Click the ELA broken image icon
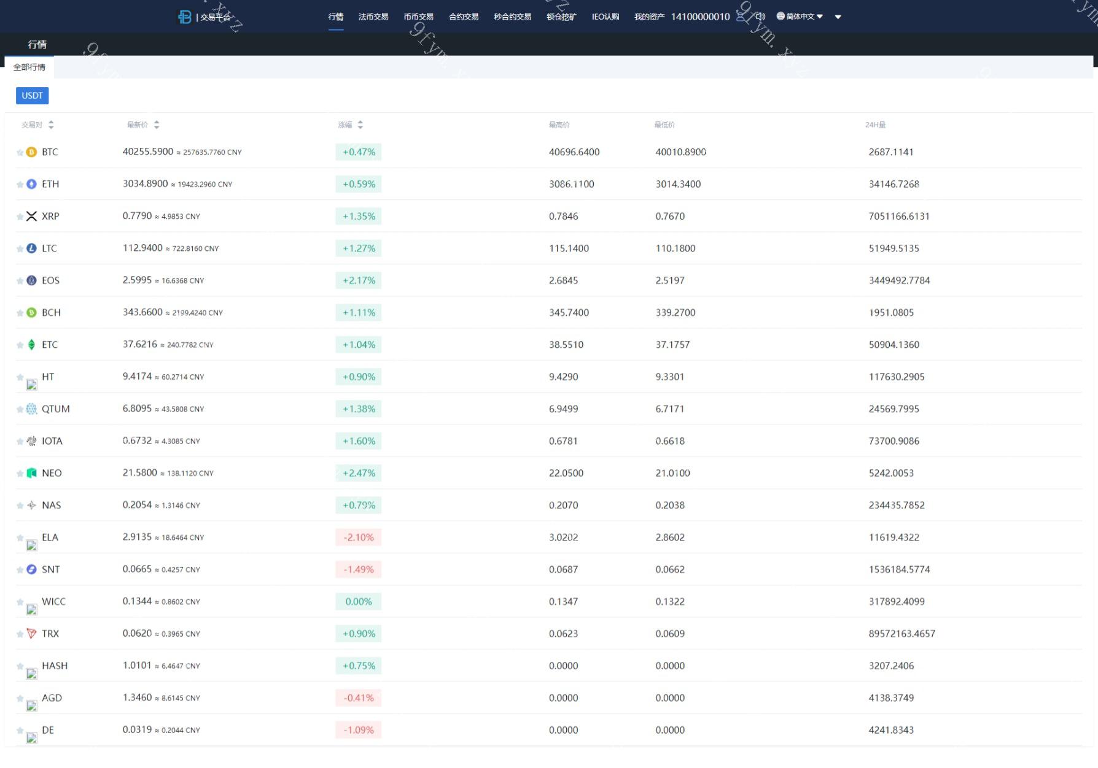Image resolution: width=1098 pixels, height=768 pixels. [x=31, y=545]
